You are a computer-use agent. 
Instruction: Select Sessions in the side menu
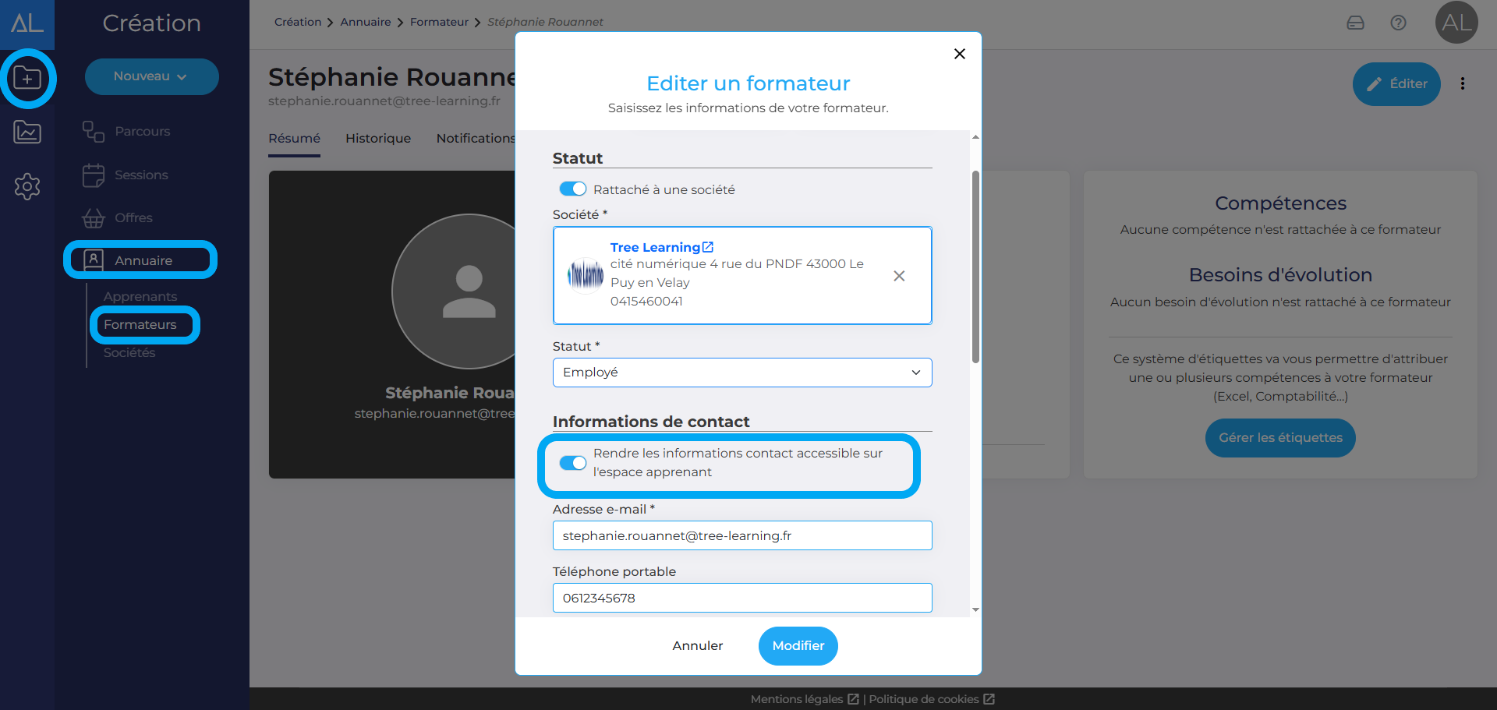141,175
